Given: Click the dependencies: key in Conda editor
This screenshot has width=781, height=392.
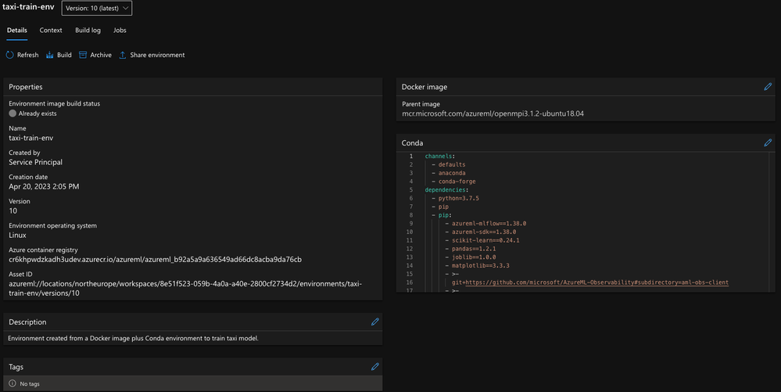Looking at the screenshot, I should click(x=446, y=190).
